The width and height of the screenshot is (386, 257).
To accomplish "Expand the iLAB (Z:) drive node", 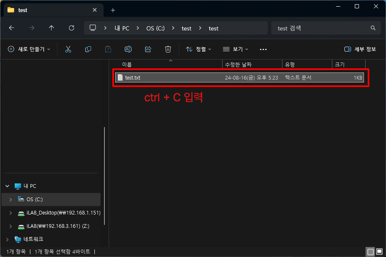I will (x=10, y=226).
